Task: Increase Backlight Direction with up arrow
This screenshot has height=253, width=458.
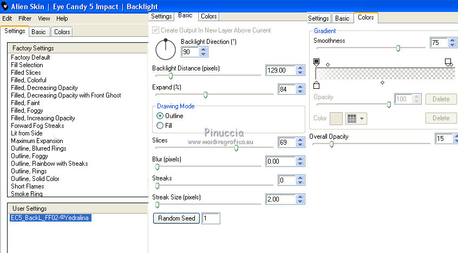Action: click(204, 49)
